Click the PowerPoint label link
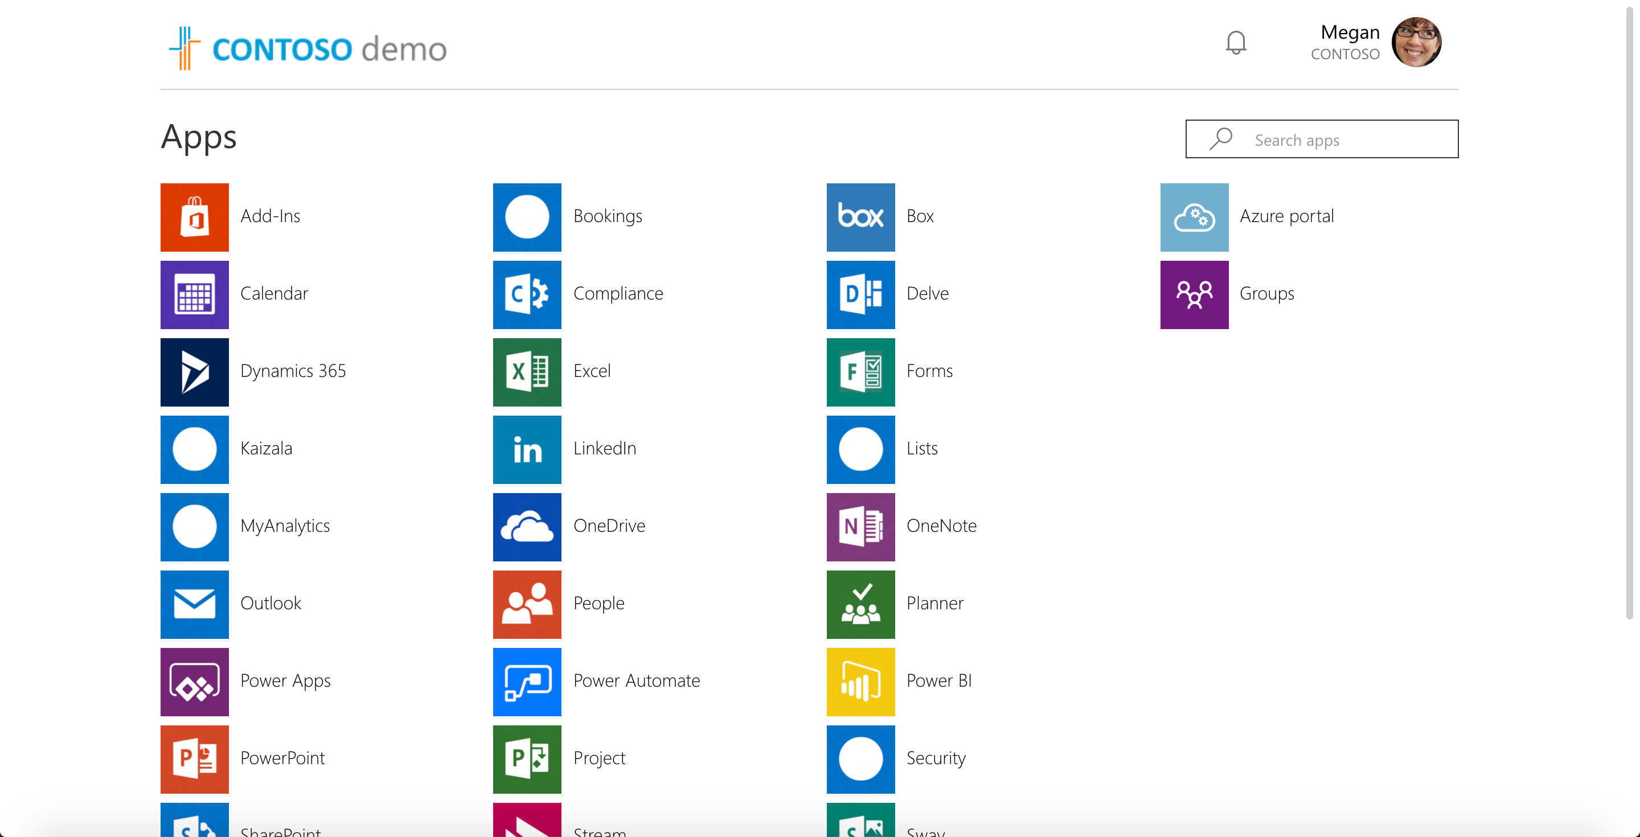The image size is (1640, 837). (282, 757)
